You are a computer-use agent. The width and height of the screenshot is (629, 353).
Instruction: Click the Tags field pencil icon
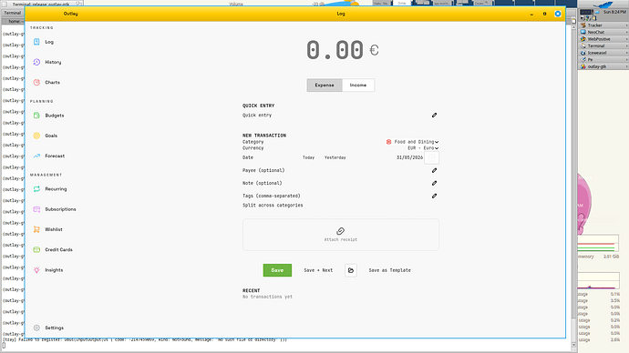click(434, 197)
